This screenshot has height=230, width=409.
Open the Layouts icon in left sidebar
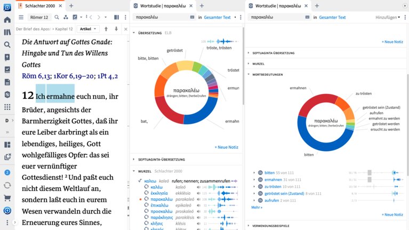click(7, 145)
